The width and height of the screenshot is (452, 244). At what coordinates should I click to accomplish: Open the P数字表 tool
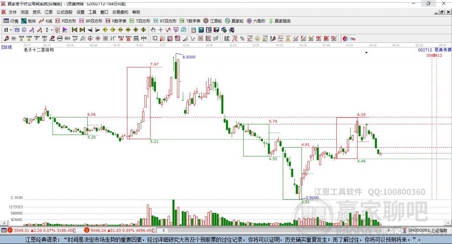pos(116,21)
